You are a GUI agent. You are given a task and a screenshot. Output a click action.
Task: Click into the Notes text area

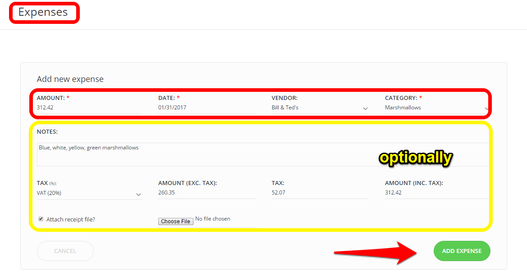click(261, 154)
